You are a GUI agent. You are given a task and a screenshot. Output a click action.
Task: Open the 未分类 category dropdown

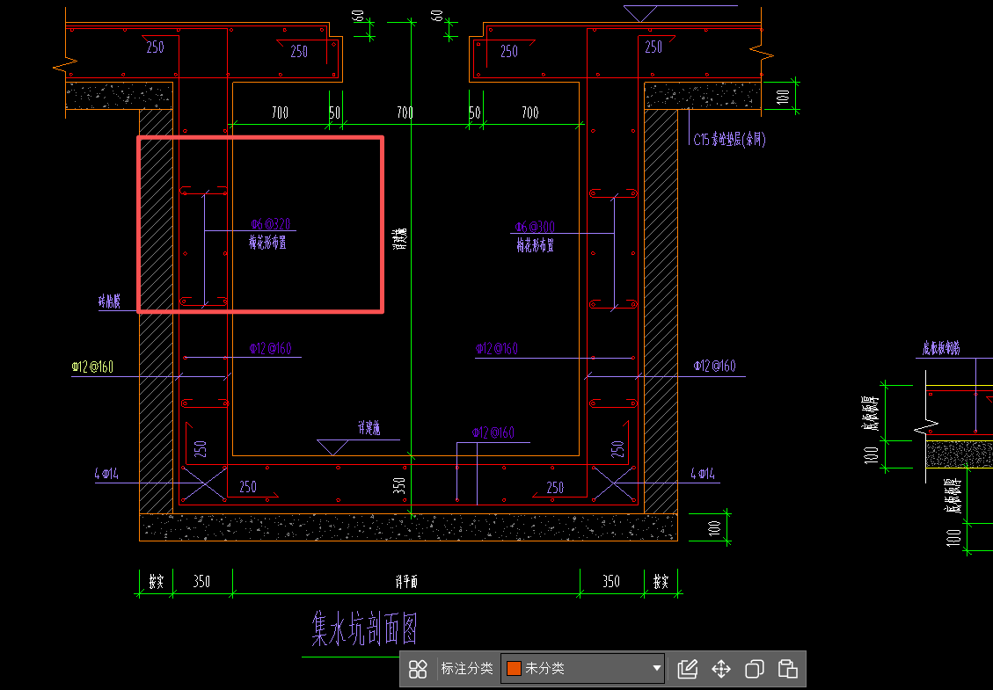pyautogui.click(x=582, y=669)
